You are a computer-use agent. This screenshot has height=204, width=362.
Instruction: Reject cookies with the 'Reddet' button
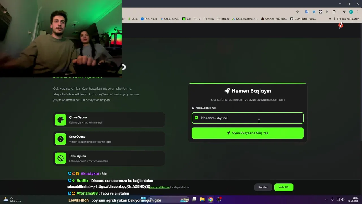(x=263, y=187)
